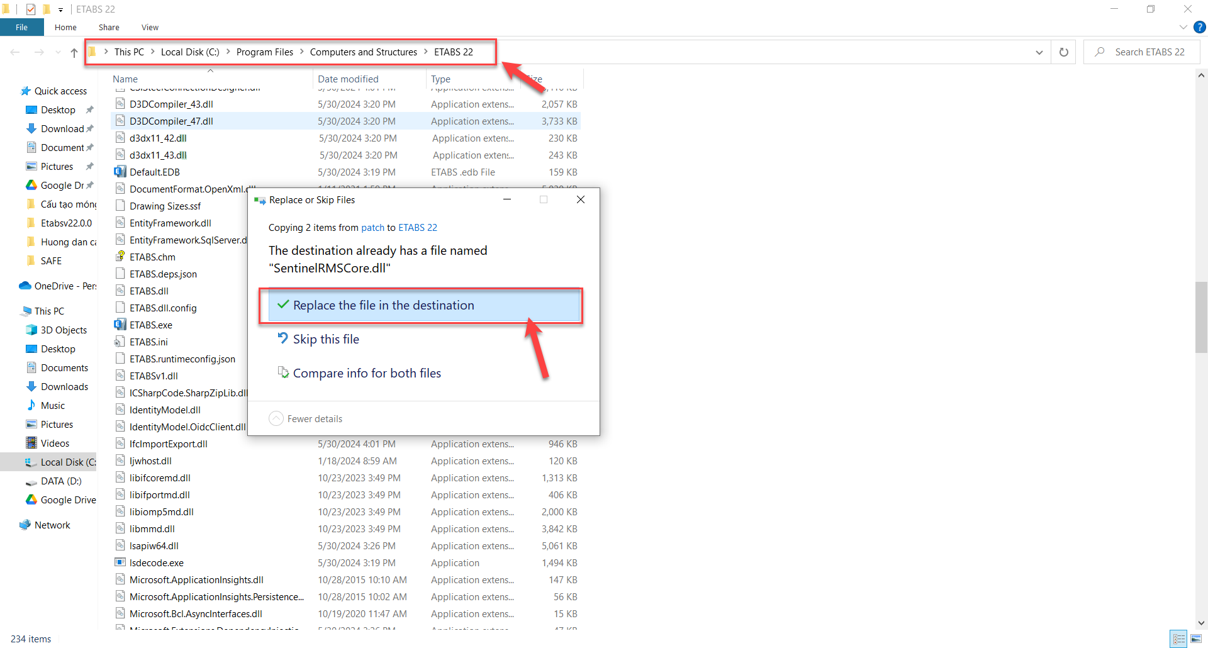Click the Refresh icon beside address bar
This screenshot has height=648, width=1208.
point(1063,52)
